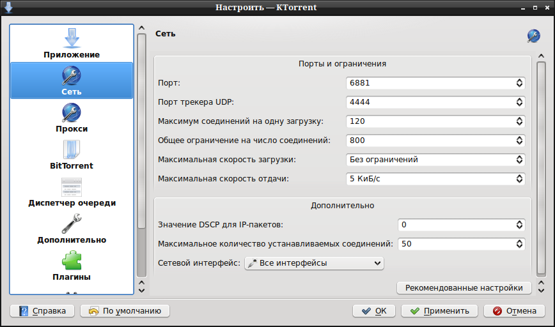This screenshot has width=555, height=327.
Task: Click the Порт stepper arrows
Action: (519, 83)
